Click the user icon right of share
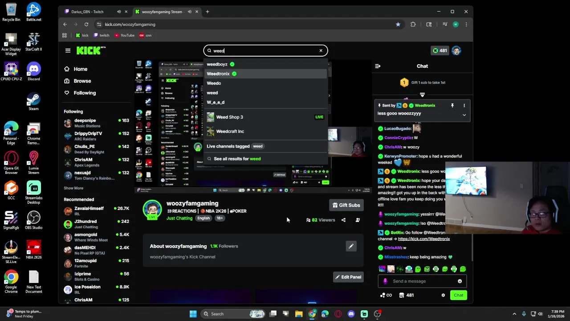Viewport: 570px width, 321px height. [358, 220]
